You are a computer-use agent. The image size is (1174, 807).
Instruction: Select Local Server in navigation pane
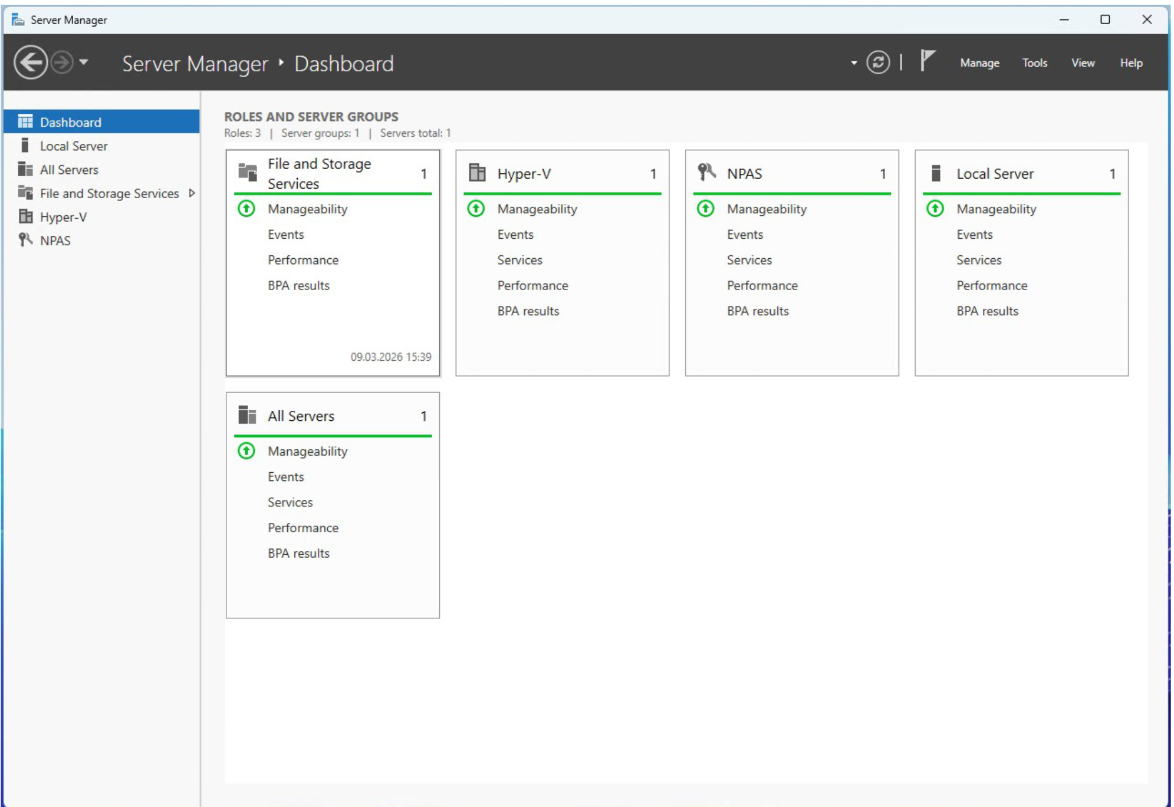coord(73,146)
